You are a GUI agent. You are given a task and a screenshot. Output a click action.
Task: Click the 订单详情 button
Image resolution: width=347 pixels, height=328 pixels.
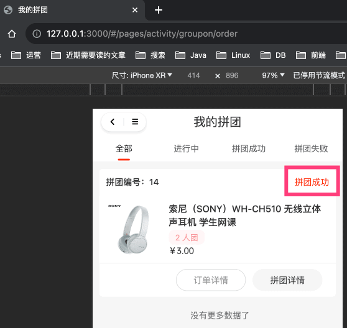click(x=211, y=280)
